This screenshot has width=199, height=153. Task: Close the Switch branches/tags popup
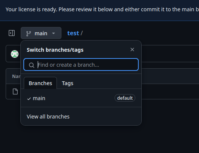coord(132,49)
